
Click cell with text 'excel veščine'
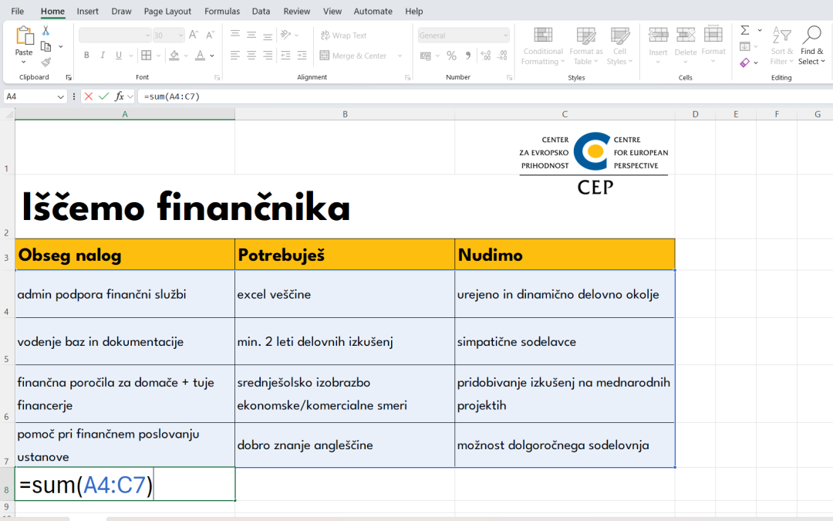click(344, 294)
